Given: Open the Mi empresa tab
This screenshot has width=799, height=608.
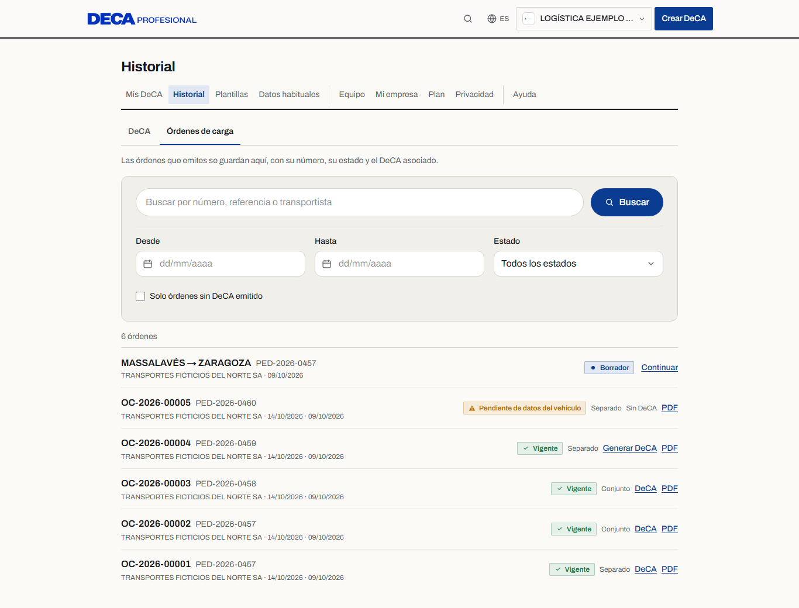Looking at the screenshot, I should click(397, 95).
